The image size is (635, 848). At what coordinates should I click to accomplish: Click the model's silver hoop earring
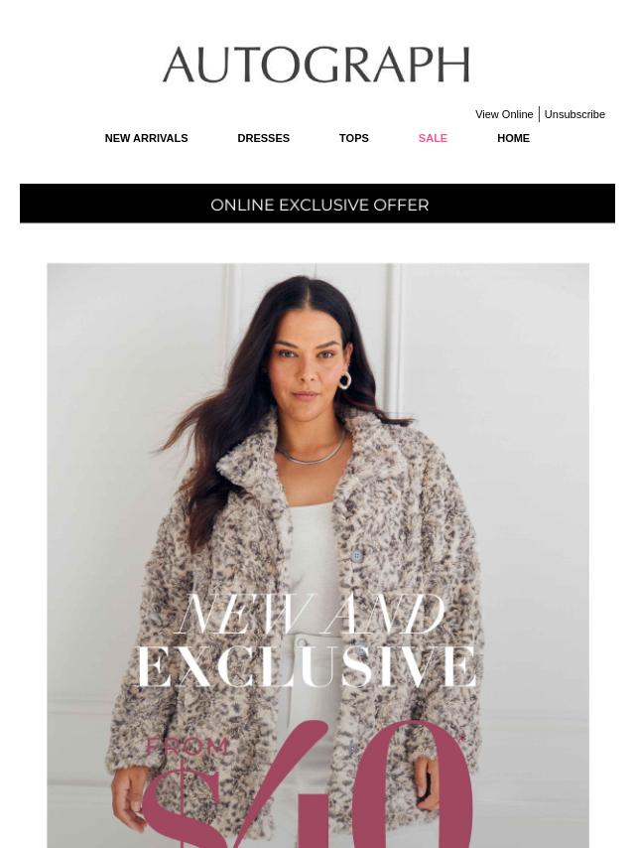[344, 379]
